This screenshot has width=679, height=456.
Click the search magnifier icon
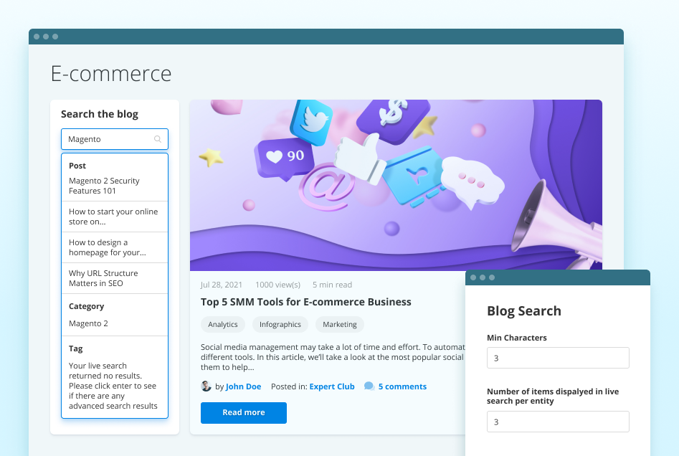click(158, 139)
